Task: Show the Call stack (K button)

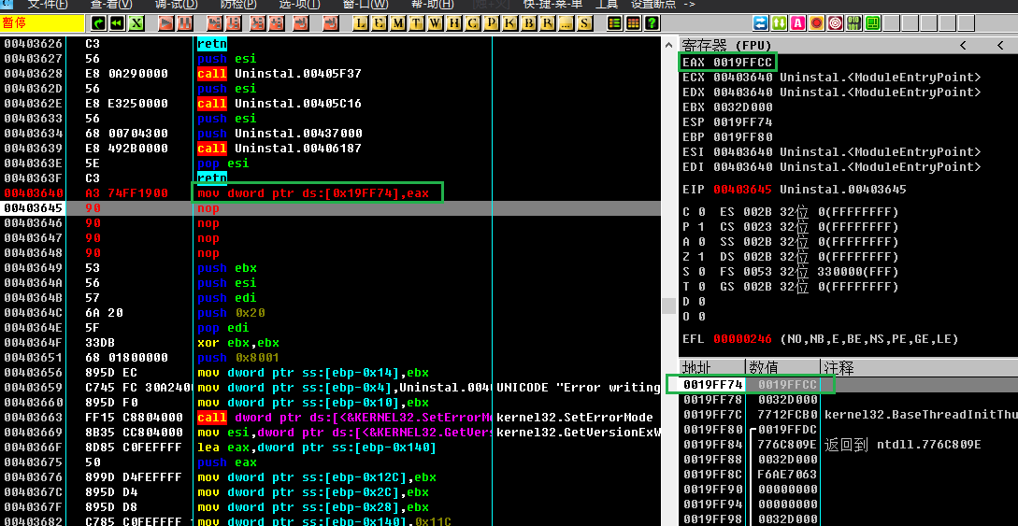Action: pyautogui.click(x=510, y=22)
